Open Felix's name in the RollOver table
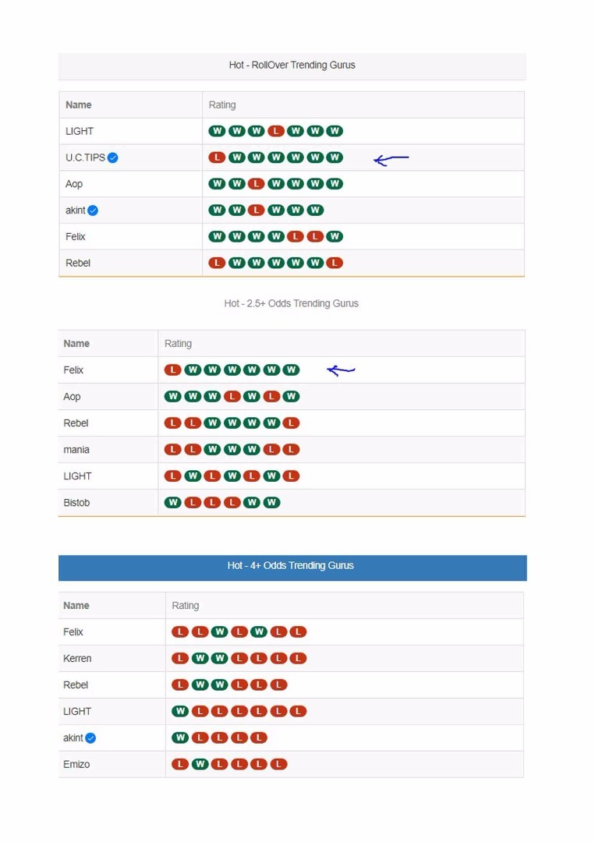Screen dimensions: 595x842 point(75,236)
